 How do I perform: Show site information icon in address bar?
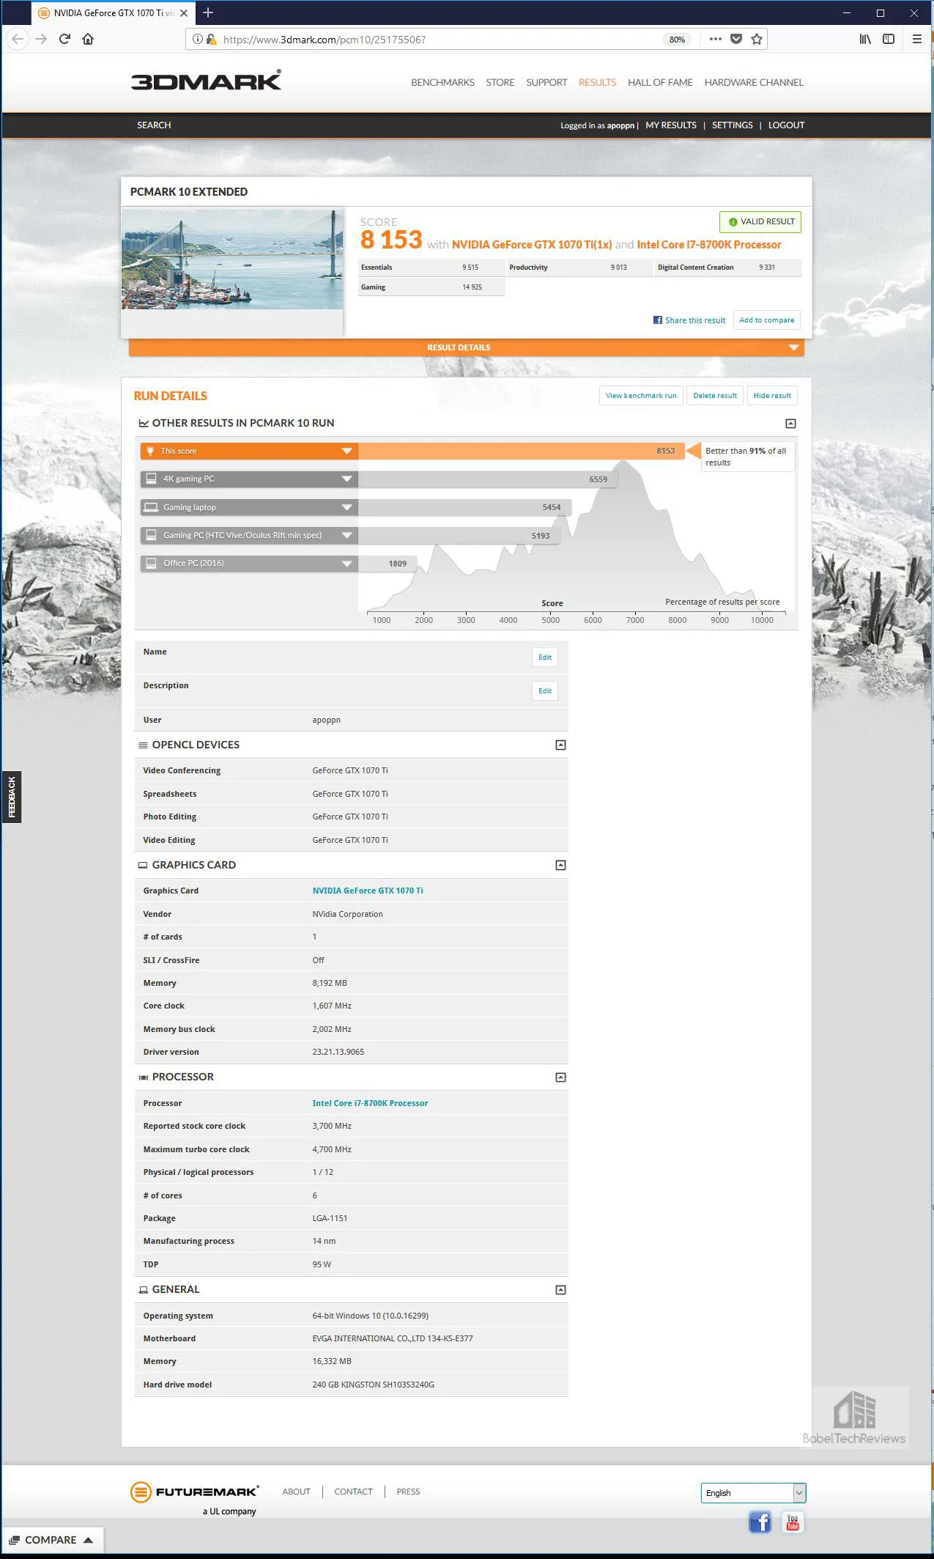click(198, 40)
